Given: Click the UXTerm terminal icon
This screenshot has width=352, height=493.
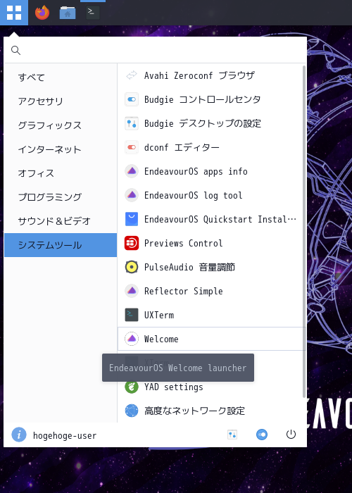Looking at the screenshot, I should pyautogui.click(x=132, y=315).
